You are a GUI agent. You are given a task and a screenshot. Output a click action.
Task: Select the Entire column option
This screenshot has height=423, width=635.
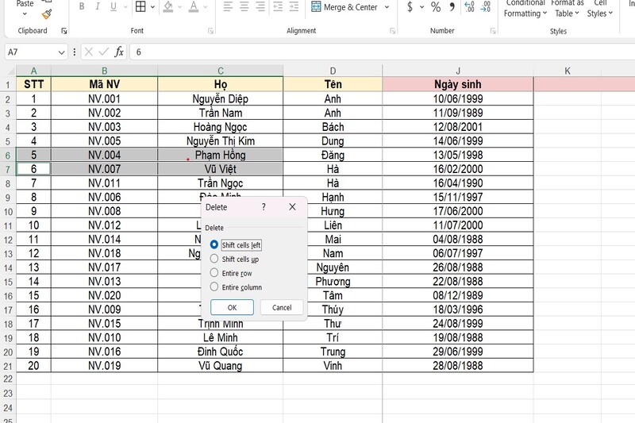[x=214, y=286]
